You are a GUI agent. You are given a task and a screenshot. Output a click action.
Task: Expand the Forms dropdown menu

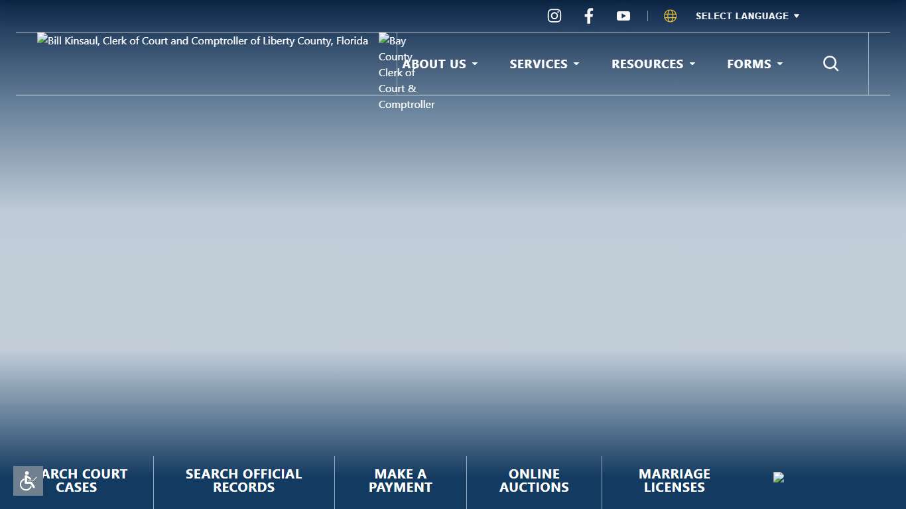[x=754, y=64]
